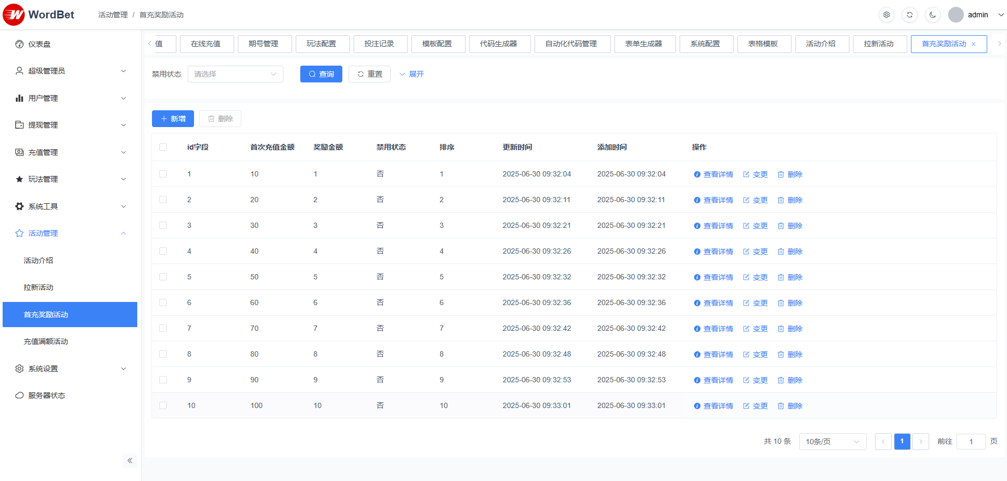Open the 禁用状态 dropdown selector
Image resolution: width=1007 pixels, height=481 pixels.
(x=235, y=74)
